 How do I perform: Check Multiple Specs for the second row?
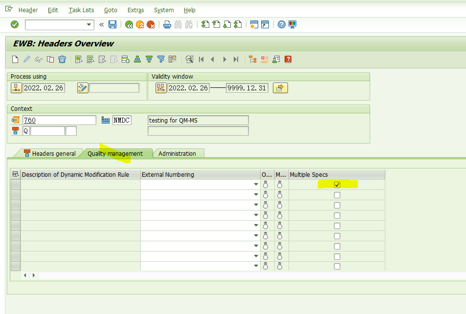tap(336, 194)
